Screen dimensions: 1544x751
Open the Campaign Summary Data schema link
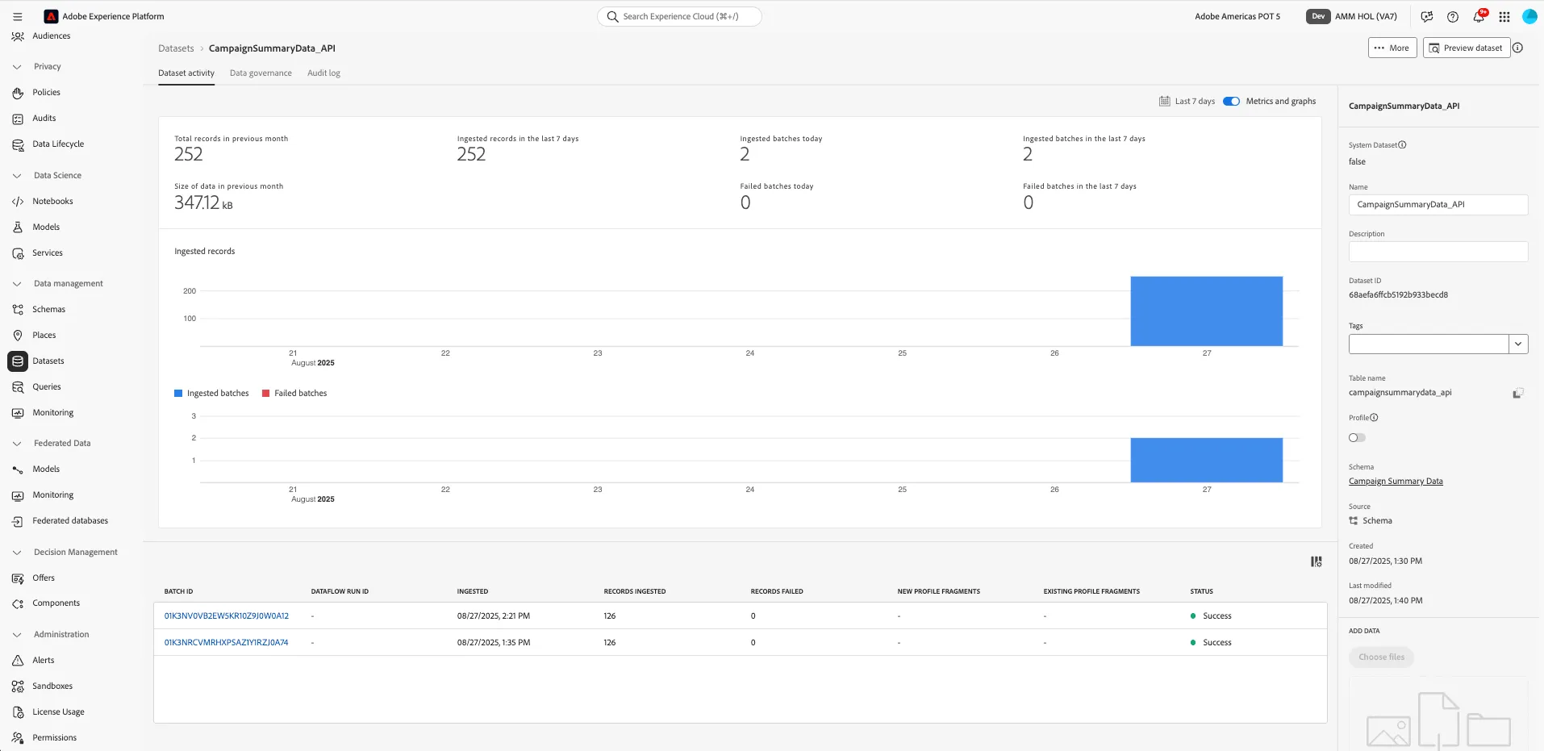(x=1396, y=482)
